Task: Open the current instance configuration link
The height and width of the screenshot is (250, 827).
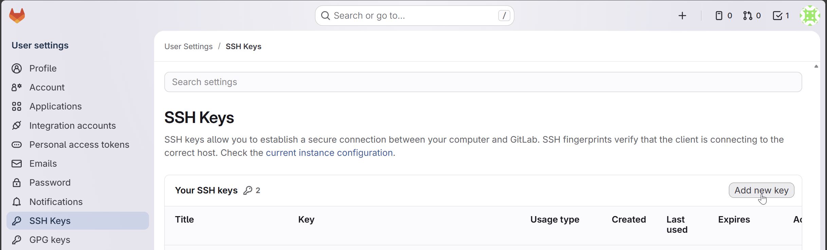Action: (330, 152)
